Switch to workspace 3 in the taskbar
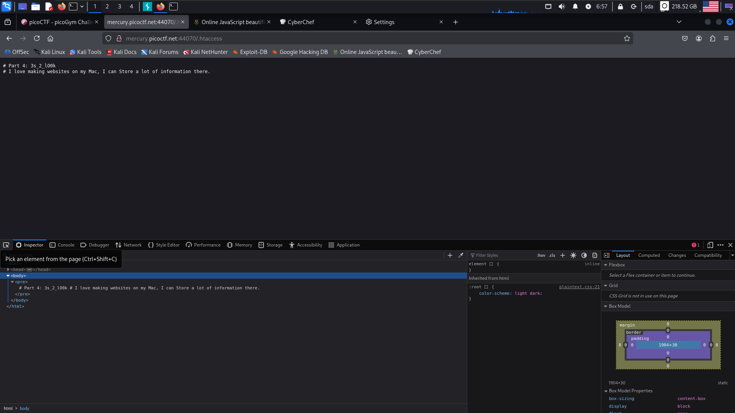Screen dimensions: 735x413 tap(119, 7)
